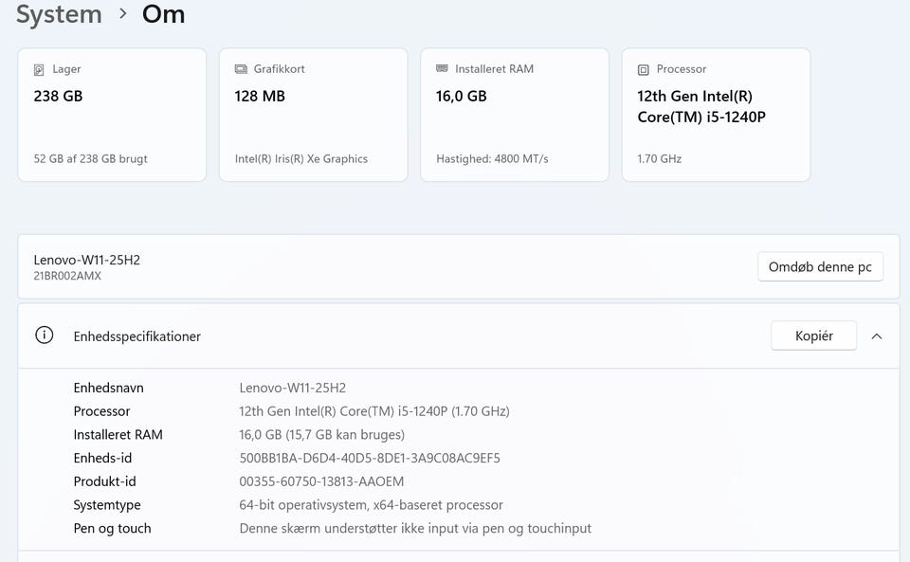Click the 21BR002AMX model number
Screen dimensions: 910x562
click(x=67, y=276)
